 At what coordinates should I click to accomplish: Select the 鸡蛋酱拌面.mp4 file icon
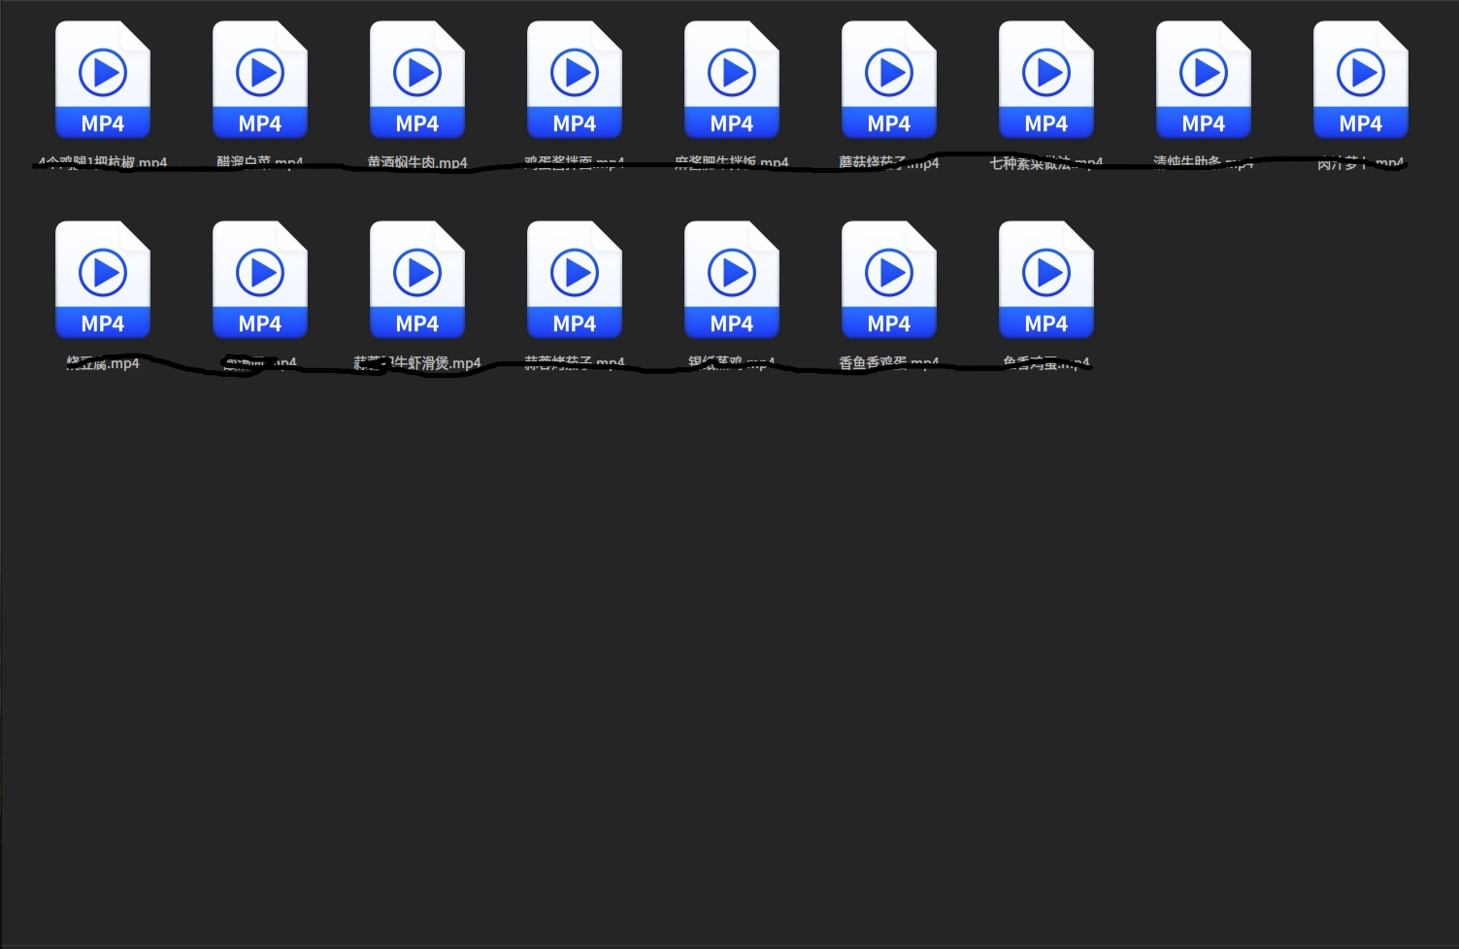(x=575, y=80)
